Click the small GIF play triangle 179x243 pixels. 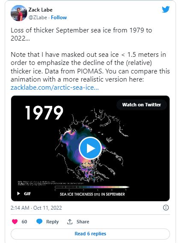(x=18, y=193)
